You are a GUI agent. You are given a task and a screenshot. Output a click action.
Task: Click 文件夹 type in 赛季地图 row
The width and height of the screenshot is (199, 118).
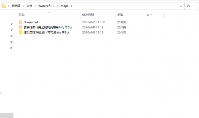pos(122,27)
